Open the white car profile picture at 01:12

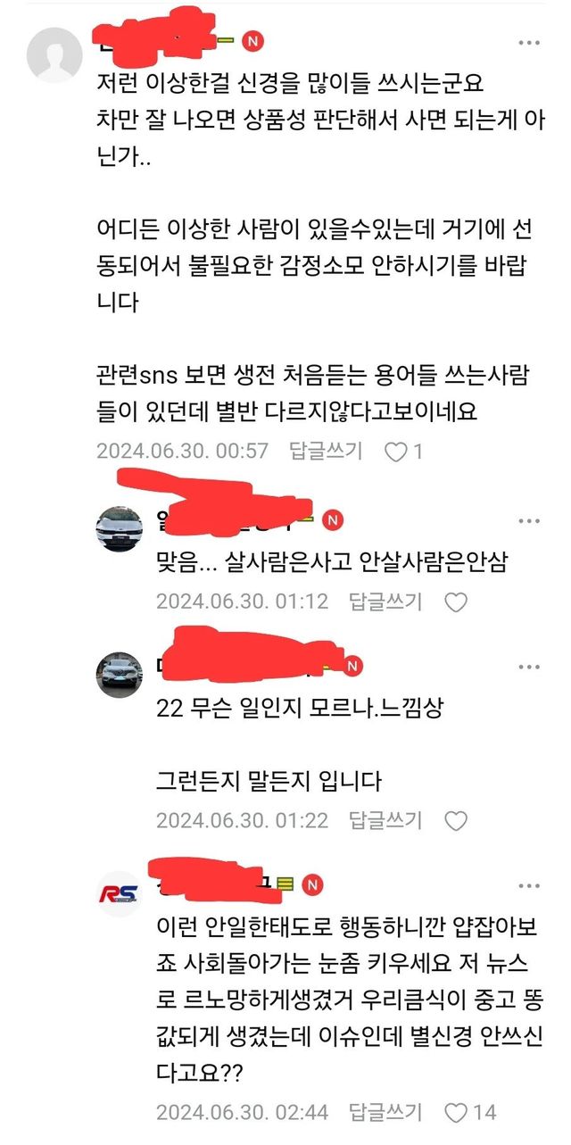120,530
